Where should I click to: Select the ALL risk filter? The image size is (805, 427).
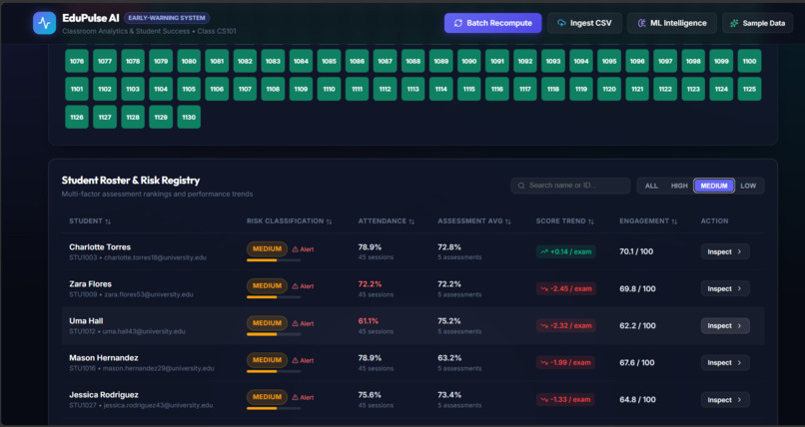click(x=651, y=186)
